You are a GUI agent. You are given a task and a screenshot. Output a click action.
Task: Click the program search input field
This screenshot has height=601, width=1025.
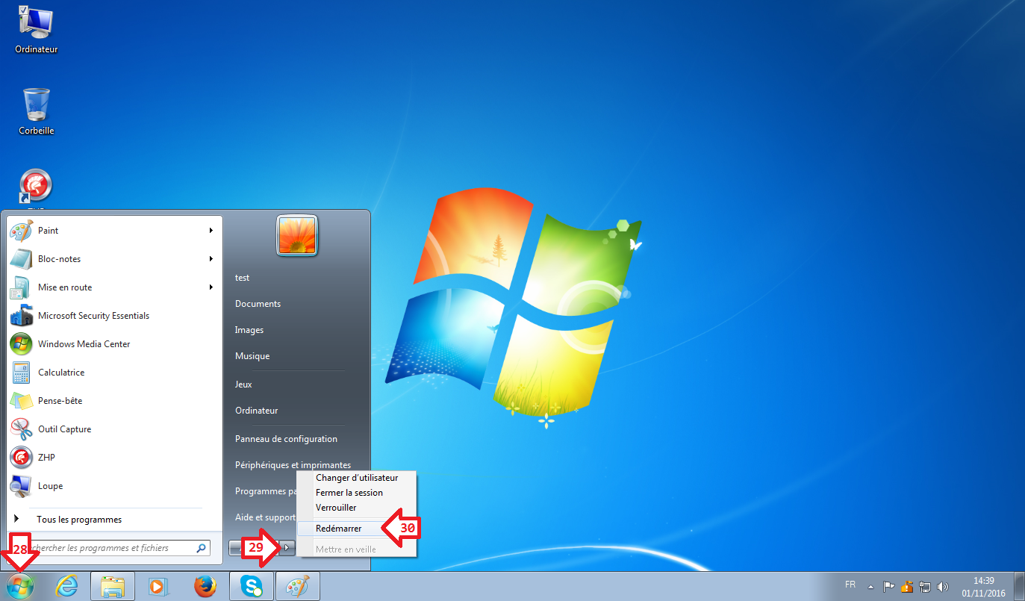(x=112, y=548)
